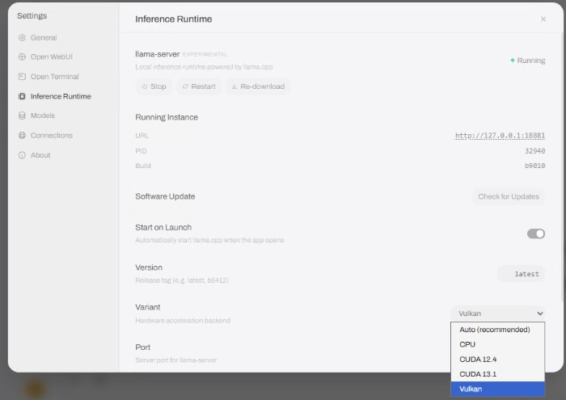Restart the llama-server
The image size is (566, 400).
tap(199, 86)
